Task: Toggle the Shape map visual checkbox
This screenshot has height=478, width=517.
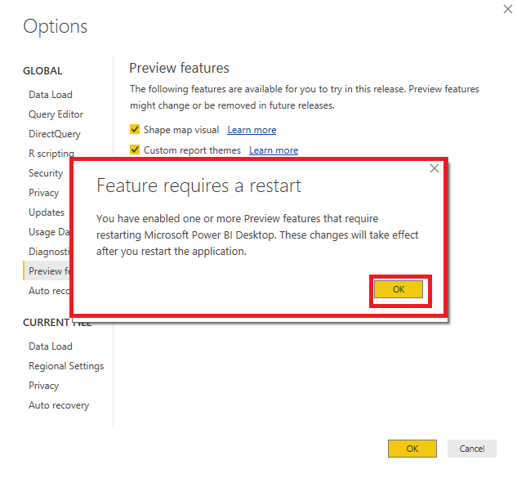Action: tap(135, 130)
